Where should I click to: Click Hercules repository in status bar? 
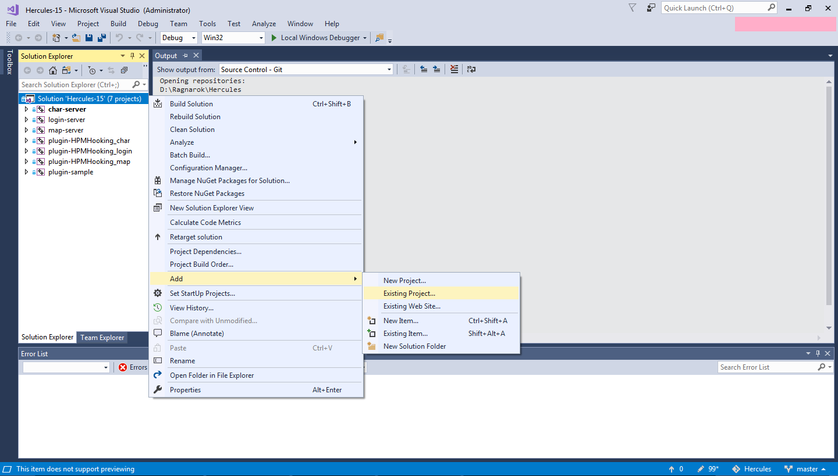coord(751,469)
